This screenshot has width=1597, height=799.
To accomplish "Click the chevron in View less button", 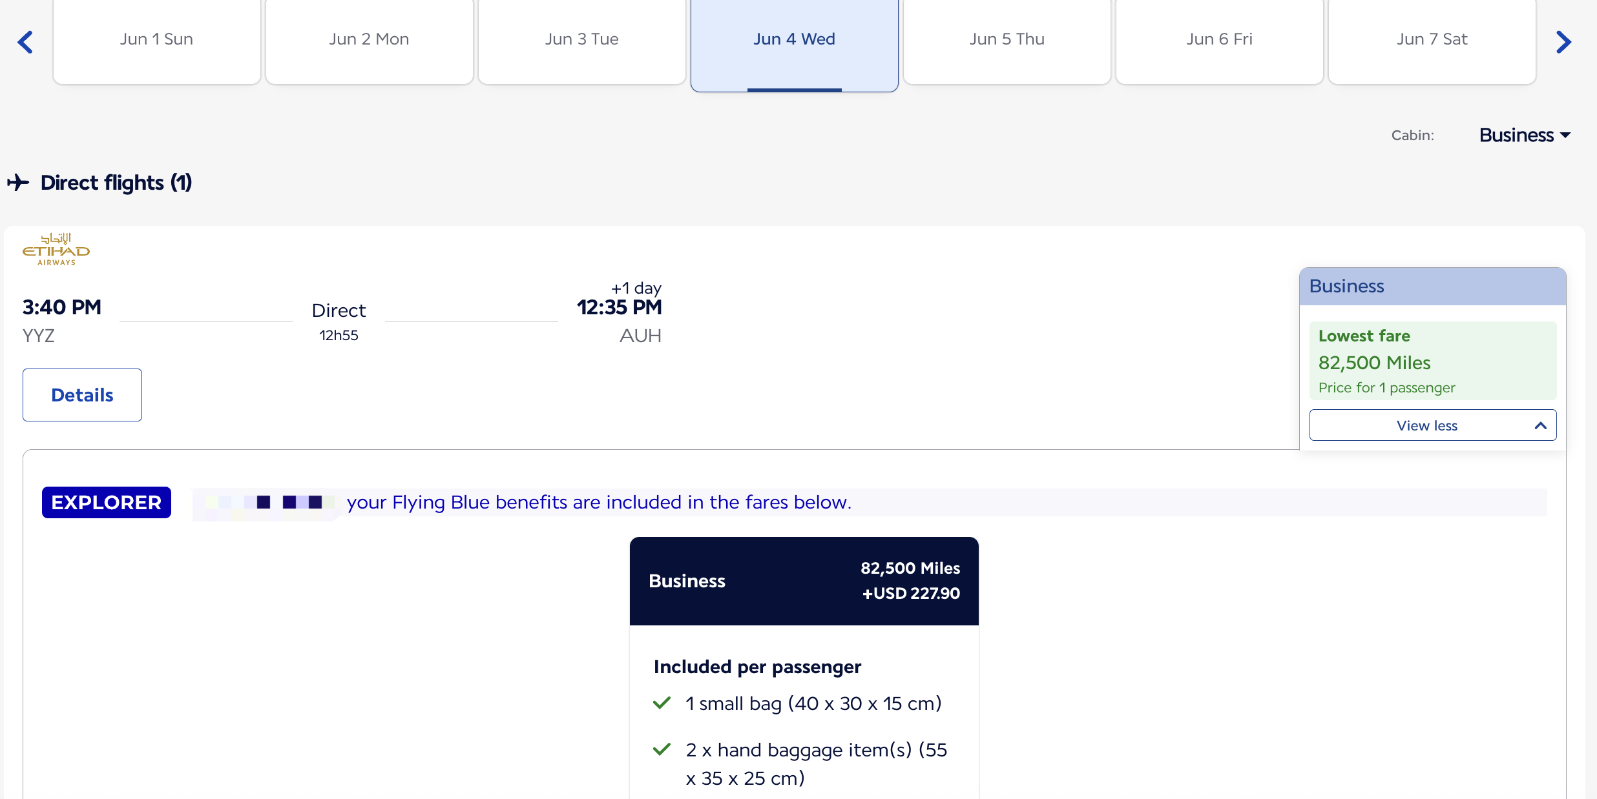I will coord(1540,425).
